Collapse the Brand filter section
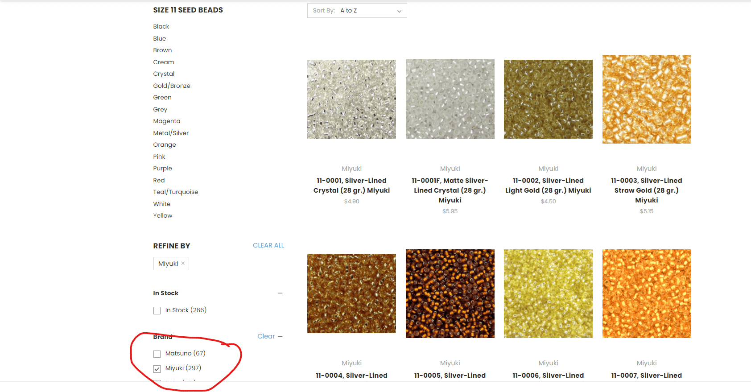The height and width of the screenshot is (392, 751). pyautogui.click(x=280, y=336)
